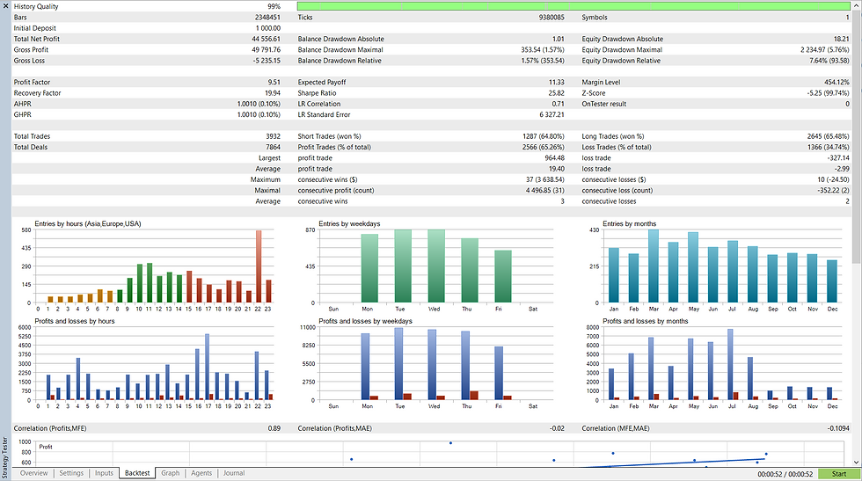This screenshot has width=862, height=481.
Task: Click the LR Standard Error value
Action: point(552,115)
